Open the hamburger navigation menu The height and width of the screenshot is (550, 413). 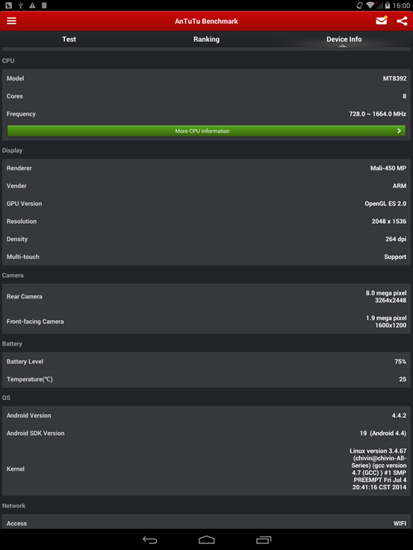pos(12,21)
